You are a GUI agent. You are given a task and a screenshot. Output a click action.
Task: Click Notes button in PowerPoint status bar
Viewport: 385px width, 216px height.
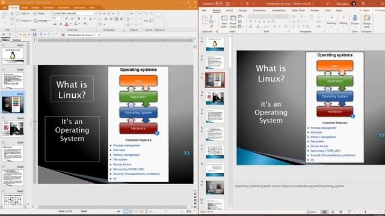coord(312,212)
